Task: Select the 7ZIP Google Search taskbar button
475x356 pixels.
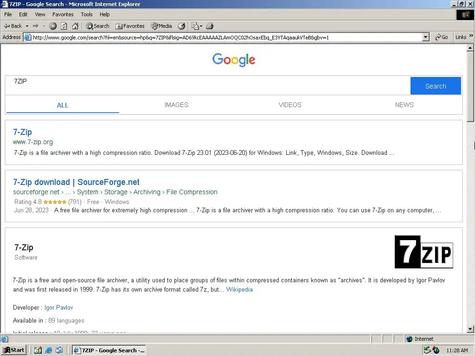Action: pyautogui.click(x=109, y=350)
